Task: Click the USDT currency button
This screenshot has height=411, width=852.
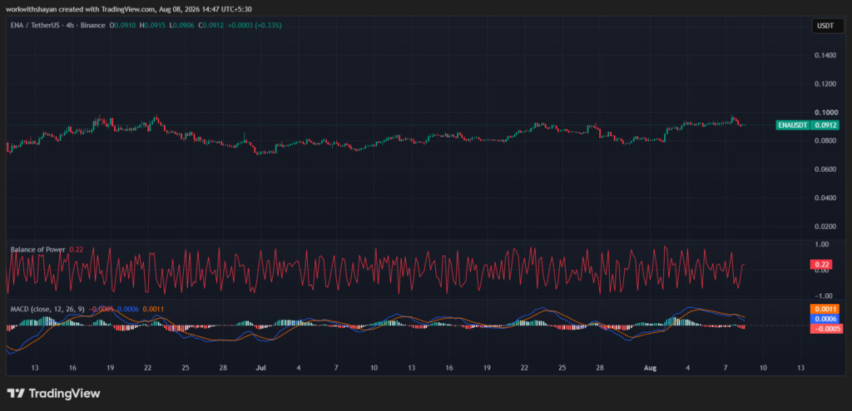Action: pyautogui.click(x=828, y=26)
